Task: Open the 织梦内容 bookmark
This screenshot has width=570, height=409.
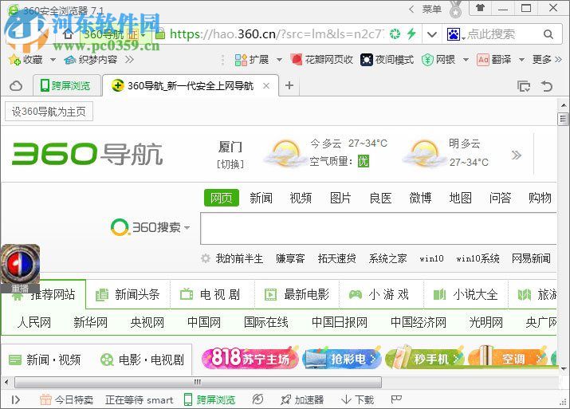Action: [91, 59]
